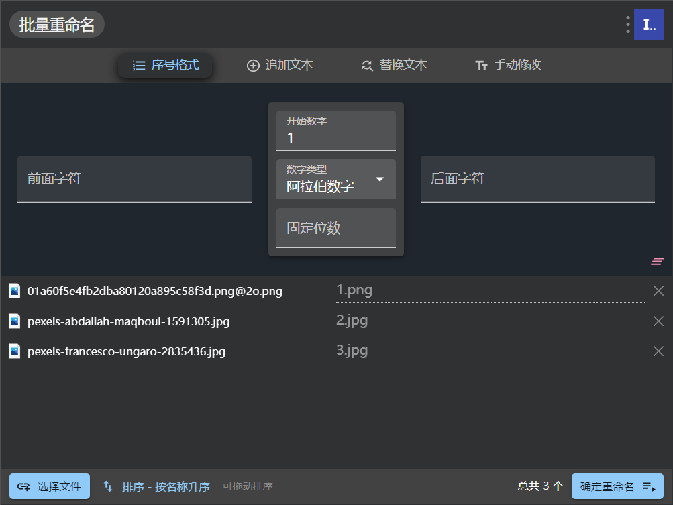Remove the 1.png row with its X
673x505 pixels.
(x=658, y=291)
